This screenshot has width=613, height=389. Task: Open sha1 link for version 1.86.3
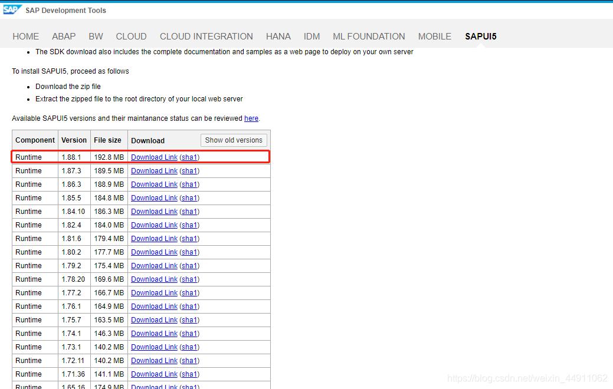(189, 184)
